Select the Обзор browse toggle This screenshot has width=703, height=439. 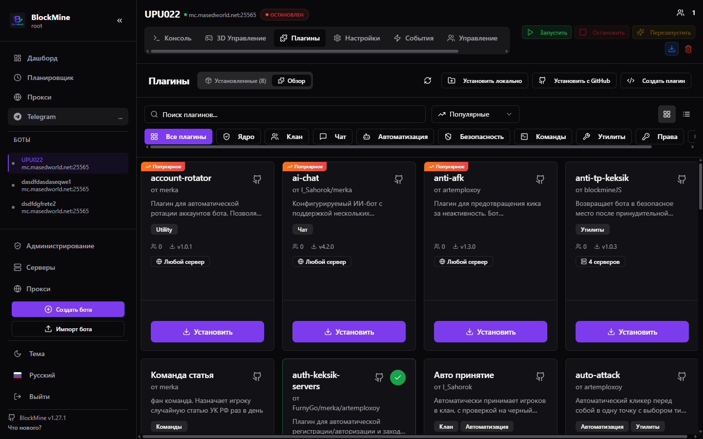point(291,80)
